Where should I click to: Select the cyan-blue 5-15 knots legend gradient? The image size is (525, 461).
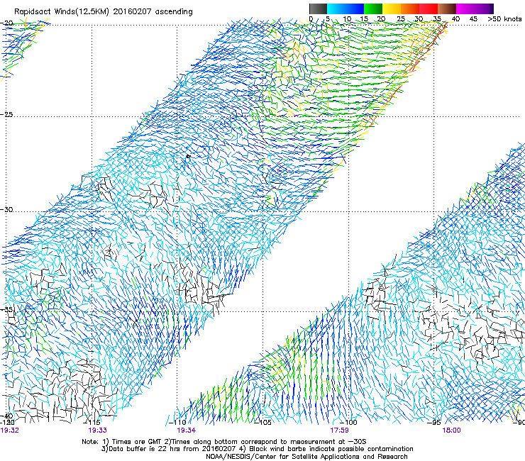pos(346,9)
